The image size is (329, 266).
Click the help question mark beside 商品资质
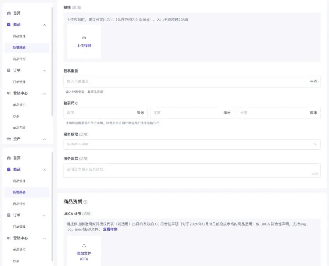point(85,202)
